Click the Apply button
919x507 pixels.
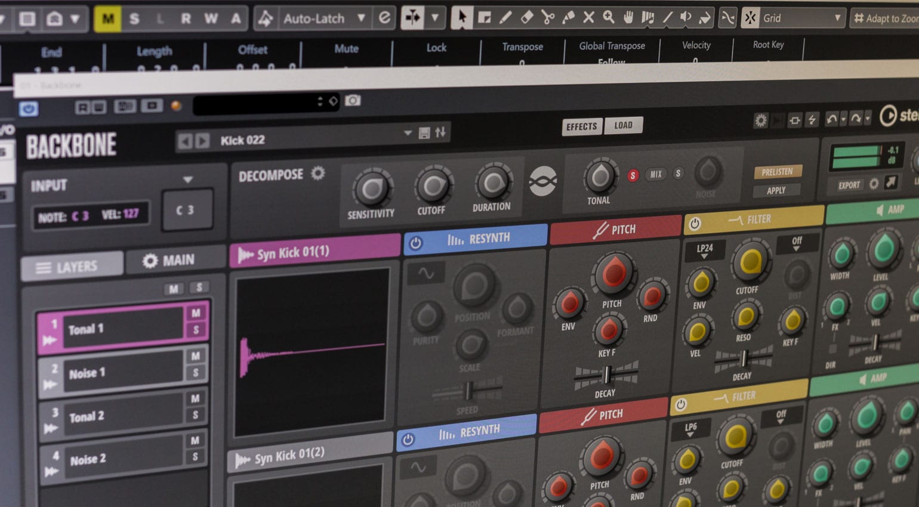pyautogui.click(x=776, y=191)
